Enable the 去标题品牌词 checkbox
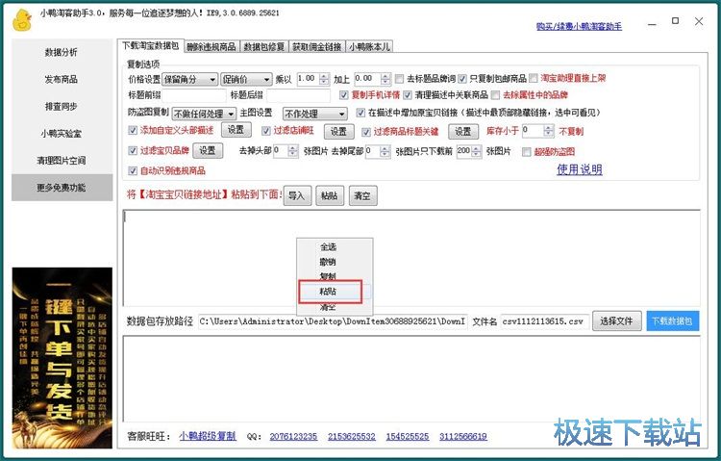 (x=399, y=79)
